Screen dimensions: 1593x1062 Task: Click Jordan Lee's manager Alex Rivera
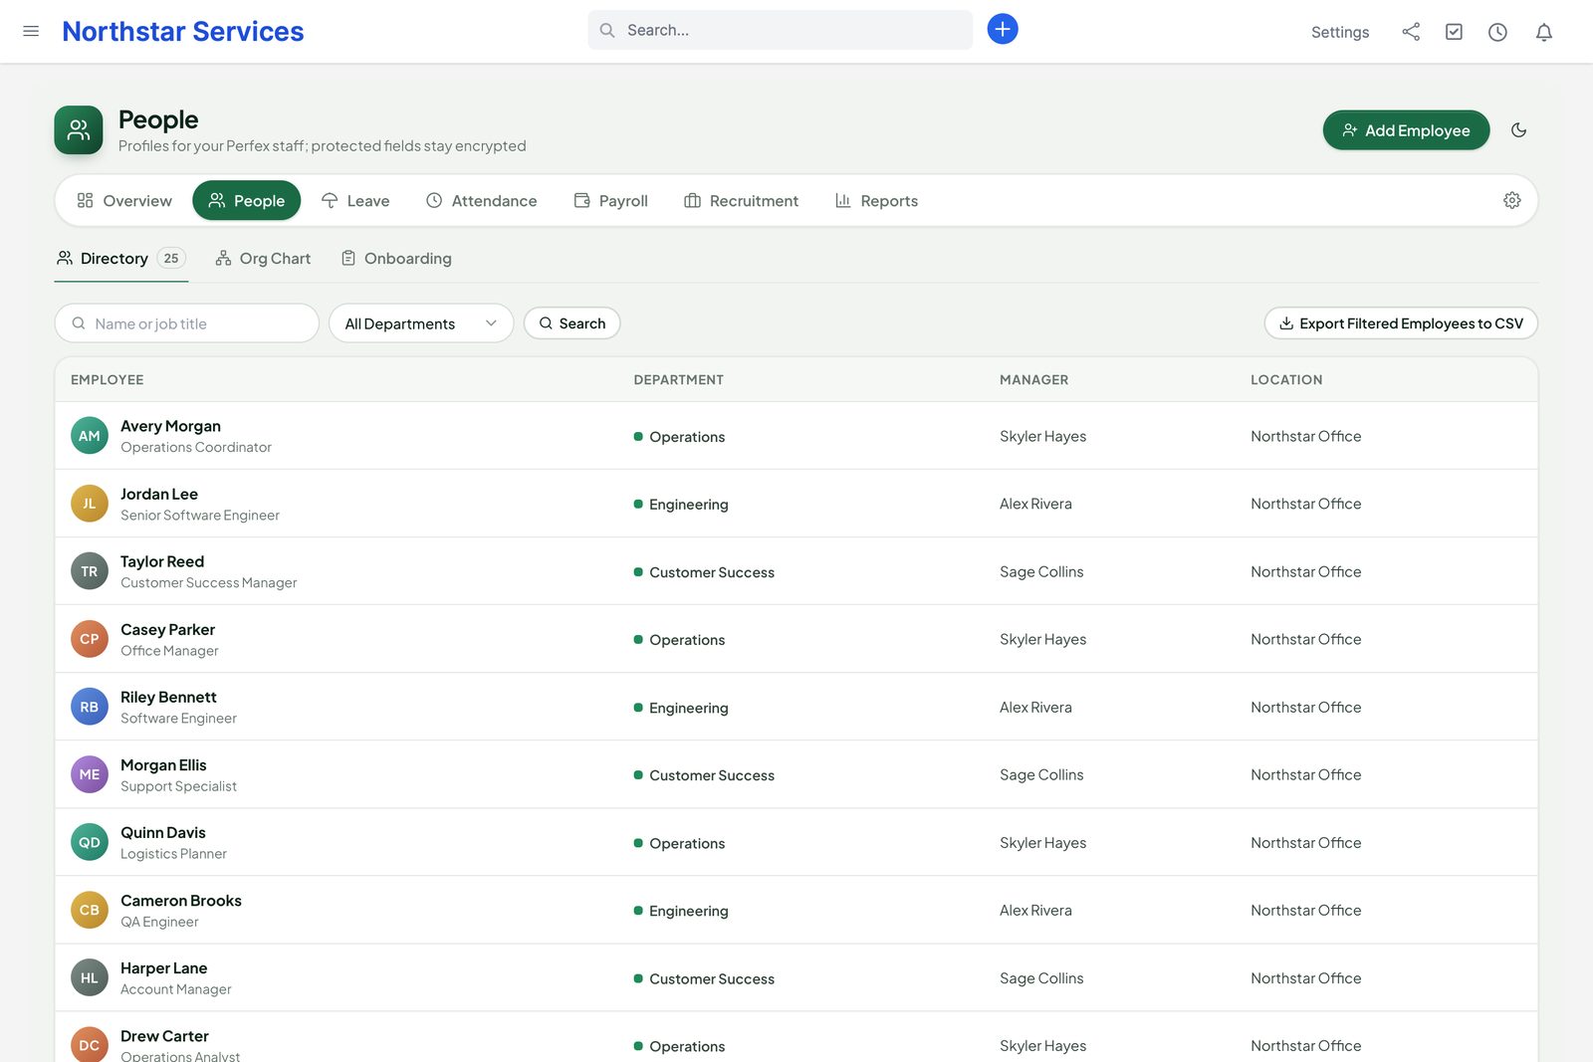coord(1035,504)
